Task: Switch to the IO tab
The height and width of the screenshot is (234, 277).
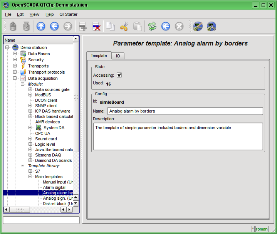Action: pyautogui.click(x=118, y=56)
